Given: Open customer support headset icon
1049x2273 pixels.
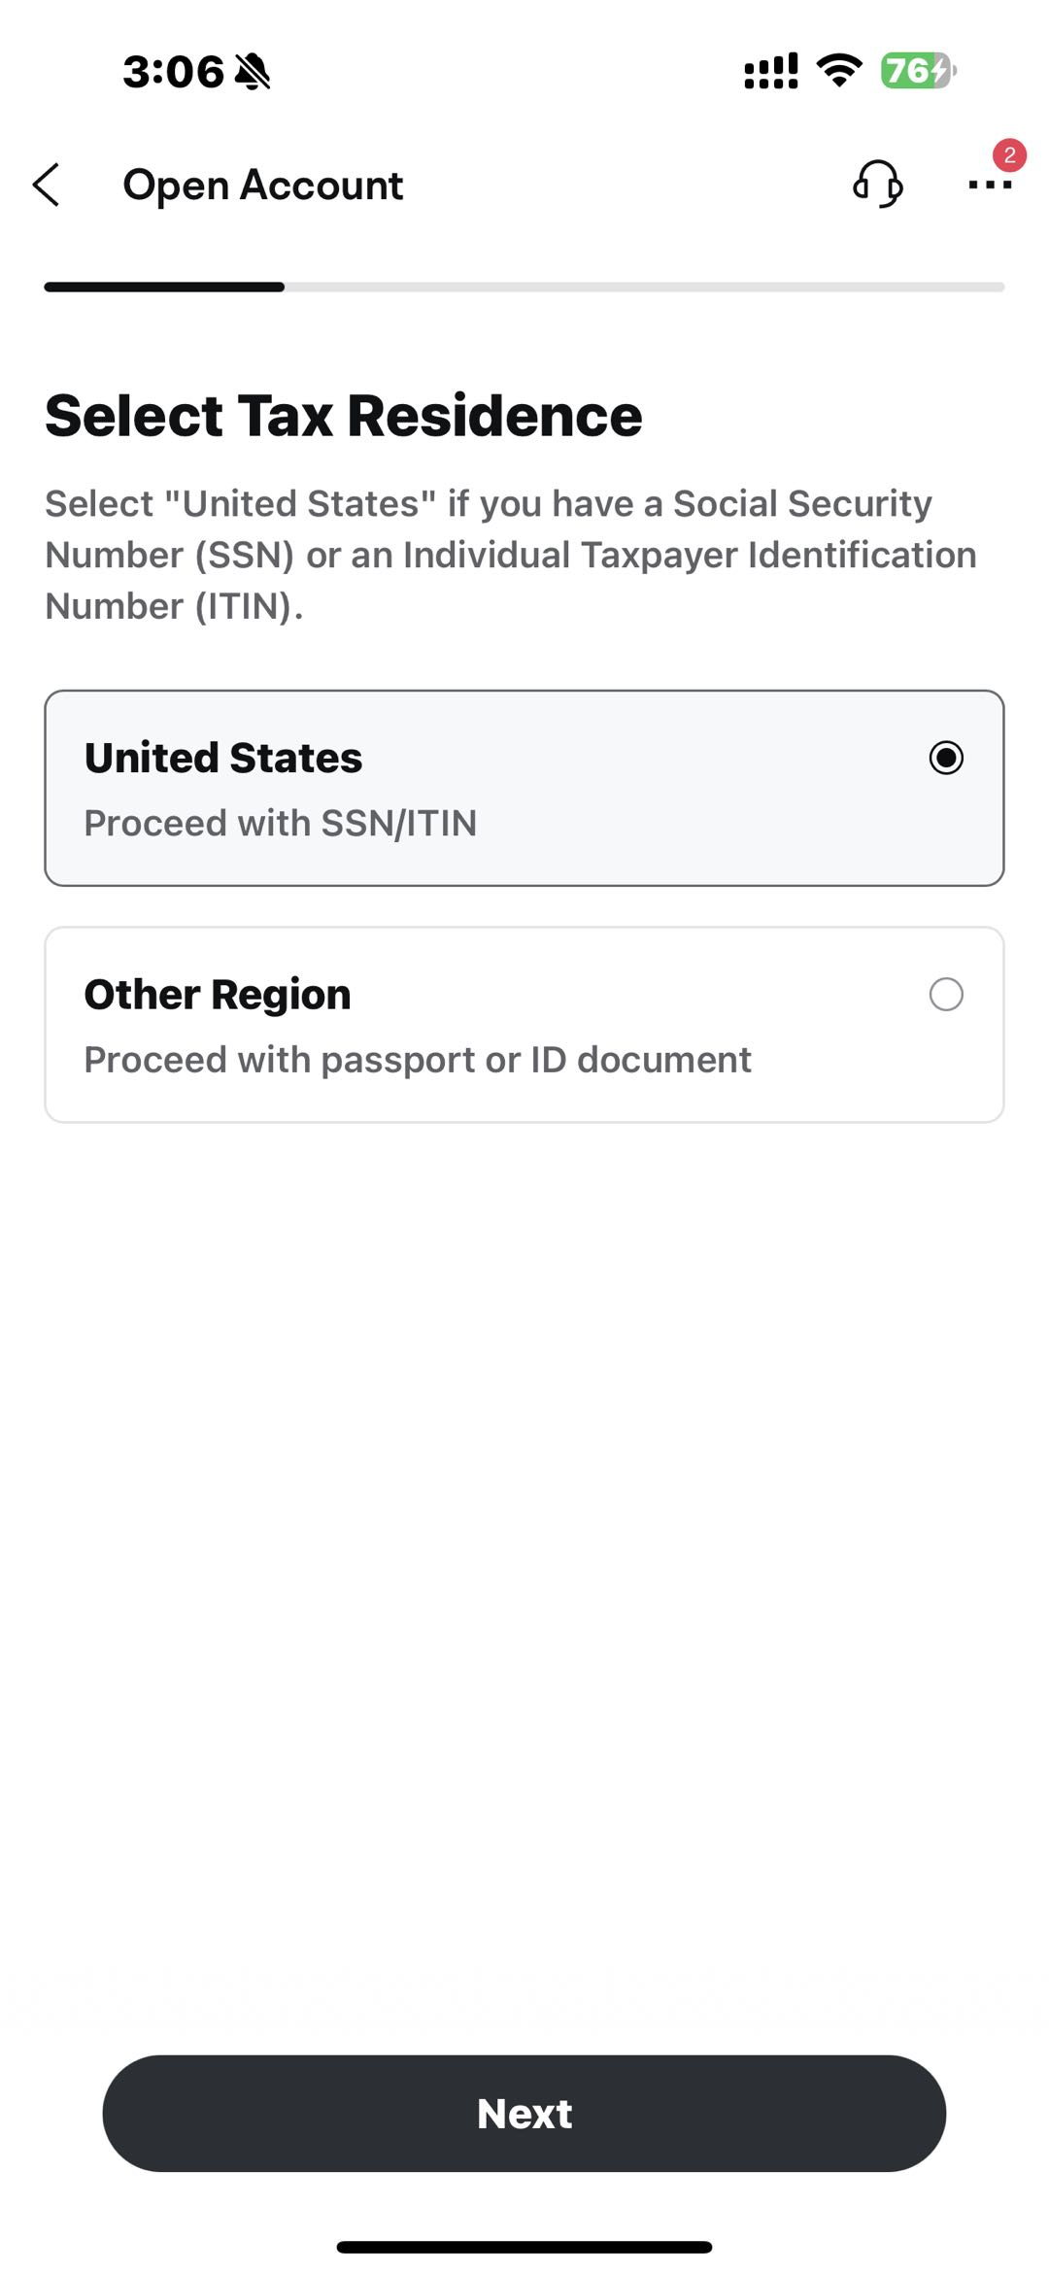Looking at the screenshot, I should [x=878, y=184].
